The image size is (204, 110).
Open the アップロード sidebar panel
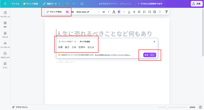tap(5, 45)
